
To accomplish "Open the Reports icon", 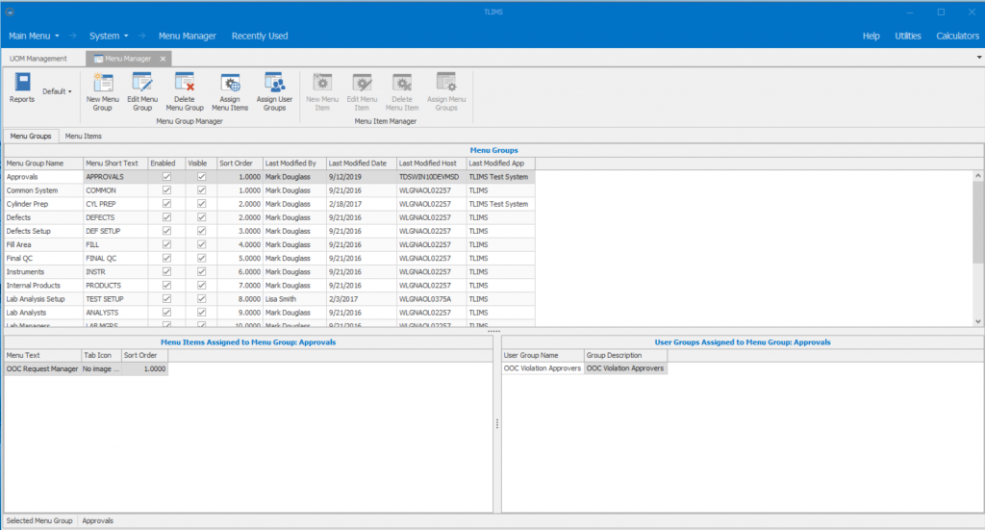I will coord(22,88).
